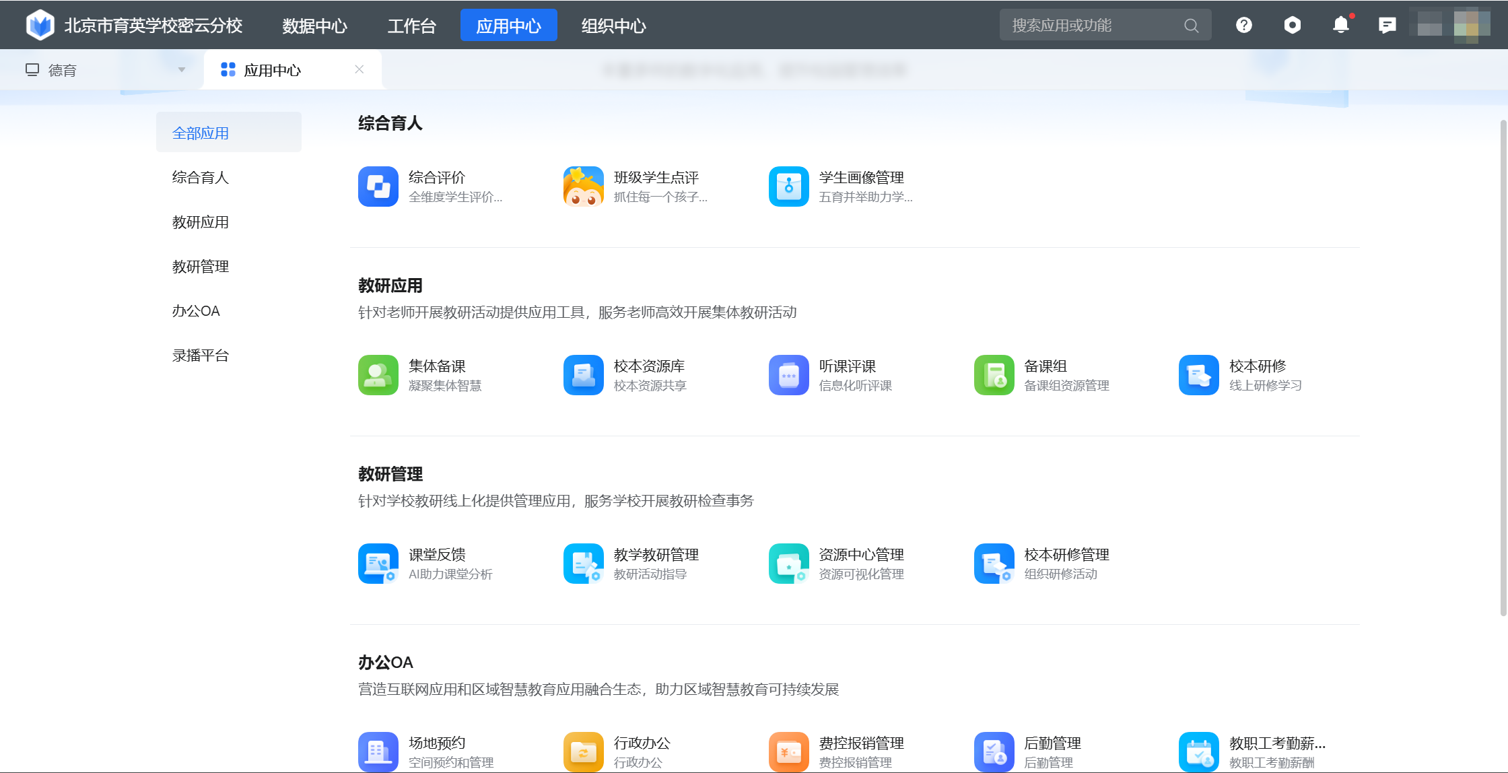The height and width of the screenshot is (773, 1508).
Task: Close the 应用中心 page tab
Action: tap(359, 69)
